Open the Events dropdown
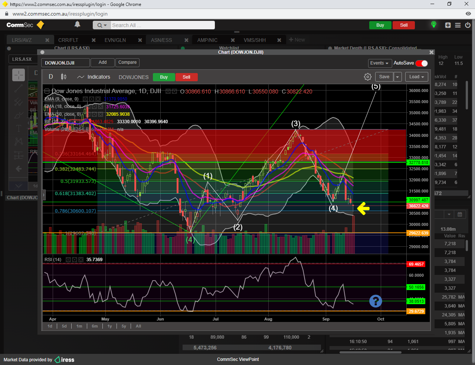This screenshot has width=475, height=365. tap(379, 63)
